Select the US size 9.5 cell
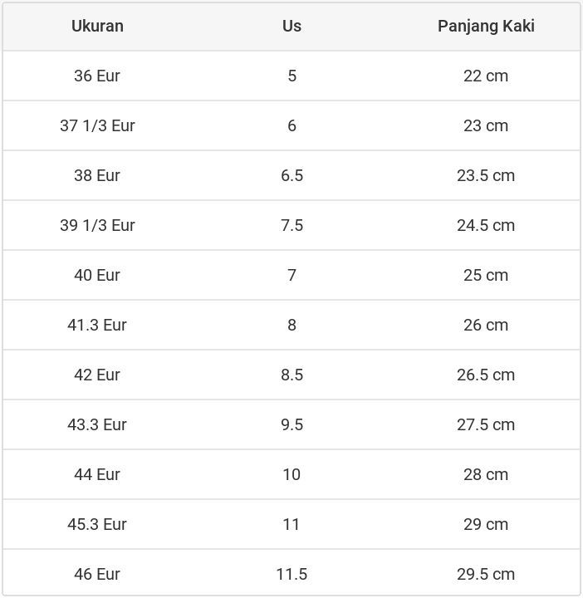 pos(291,424)
